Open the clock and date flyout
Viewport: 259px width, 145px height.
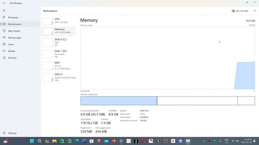pos(246,141)
